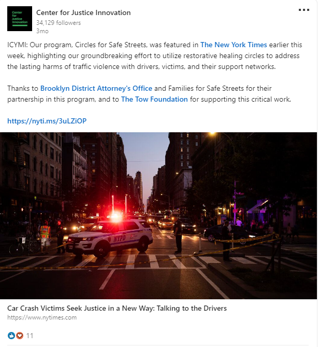Follow the nyti.ms/3uLZiOP short link
Image resolution: width=318 pixels, height=347 pixels.
47,121
